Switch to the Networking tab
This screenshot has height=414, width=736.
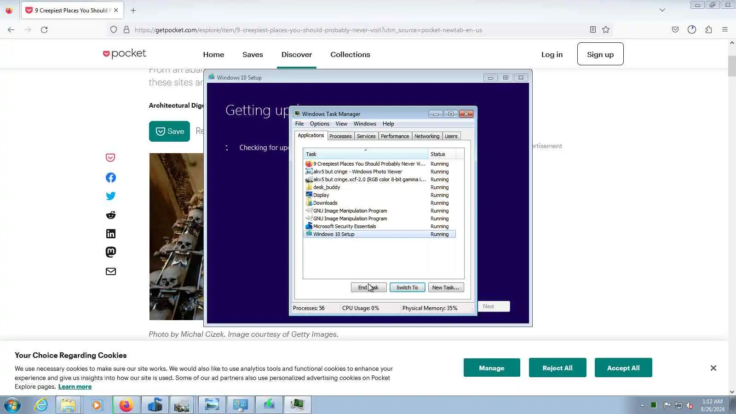point(427,136)
